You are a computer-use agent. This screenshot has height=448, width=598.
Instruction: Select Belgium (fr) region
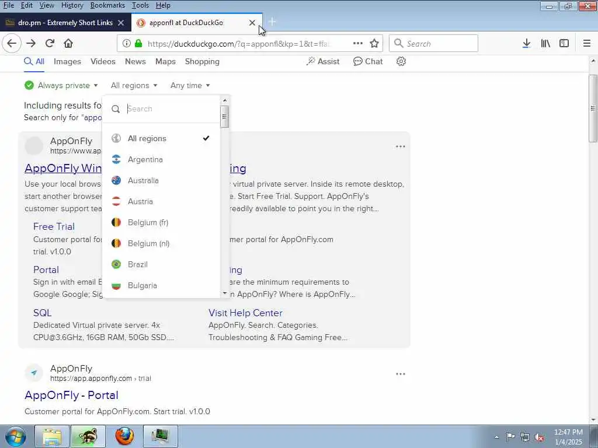[x=161, y=222]
